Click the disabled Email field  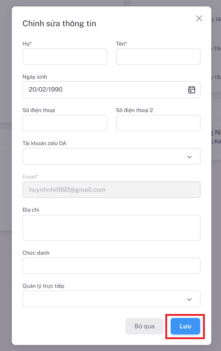click(x=111, y=190)
